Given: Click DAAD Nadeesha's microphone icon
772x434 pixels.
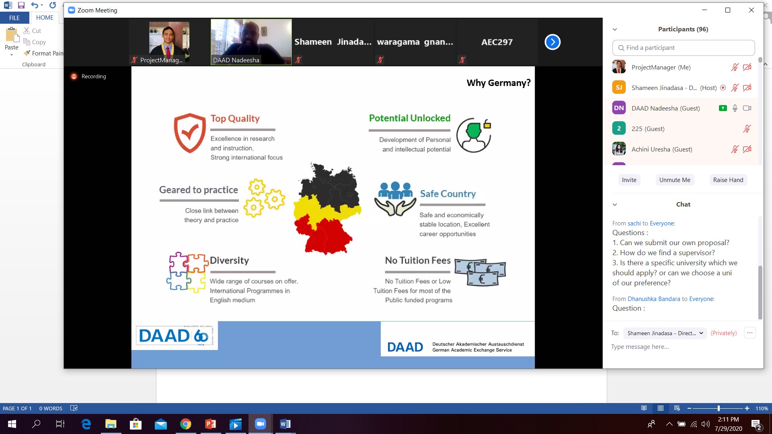Looking at the screenshot, I should tap(735, 108).
